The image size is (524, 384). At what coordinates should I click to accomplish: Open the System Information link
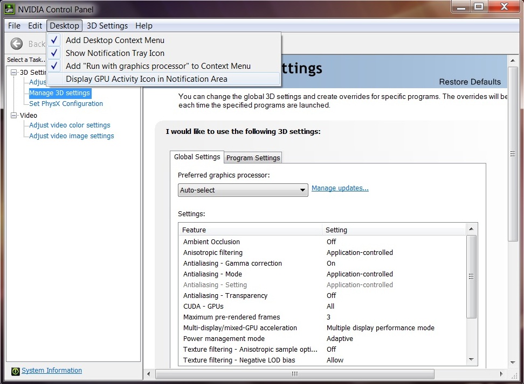(52, 371)
